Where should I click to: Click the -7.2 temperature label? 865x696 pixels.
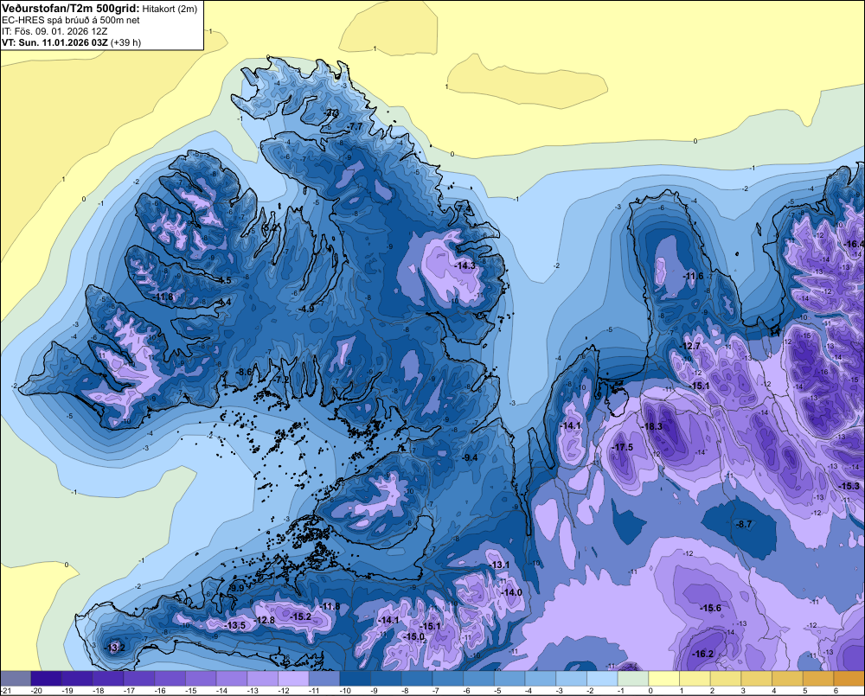point(281,380)
